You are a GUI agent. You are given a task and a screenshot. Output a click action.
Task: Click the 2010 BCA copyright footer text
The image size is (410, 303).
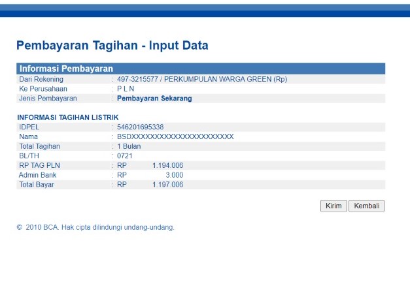coord(95,227)
